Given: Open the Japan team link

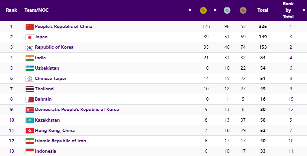Looking at the screenshot, I should 41,37.
